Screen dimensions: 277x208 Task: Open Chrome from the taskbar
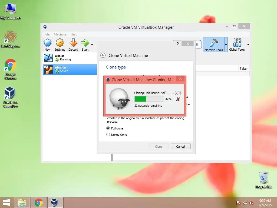39,203
